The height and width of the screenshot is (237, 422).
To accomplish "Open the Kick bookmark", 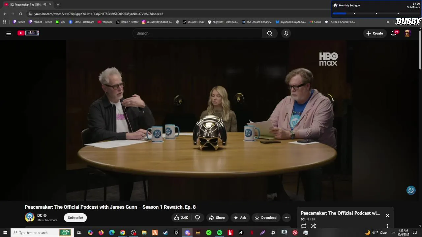I will tap(60, 22).
